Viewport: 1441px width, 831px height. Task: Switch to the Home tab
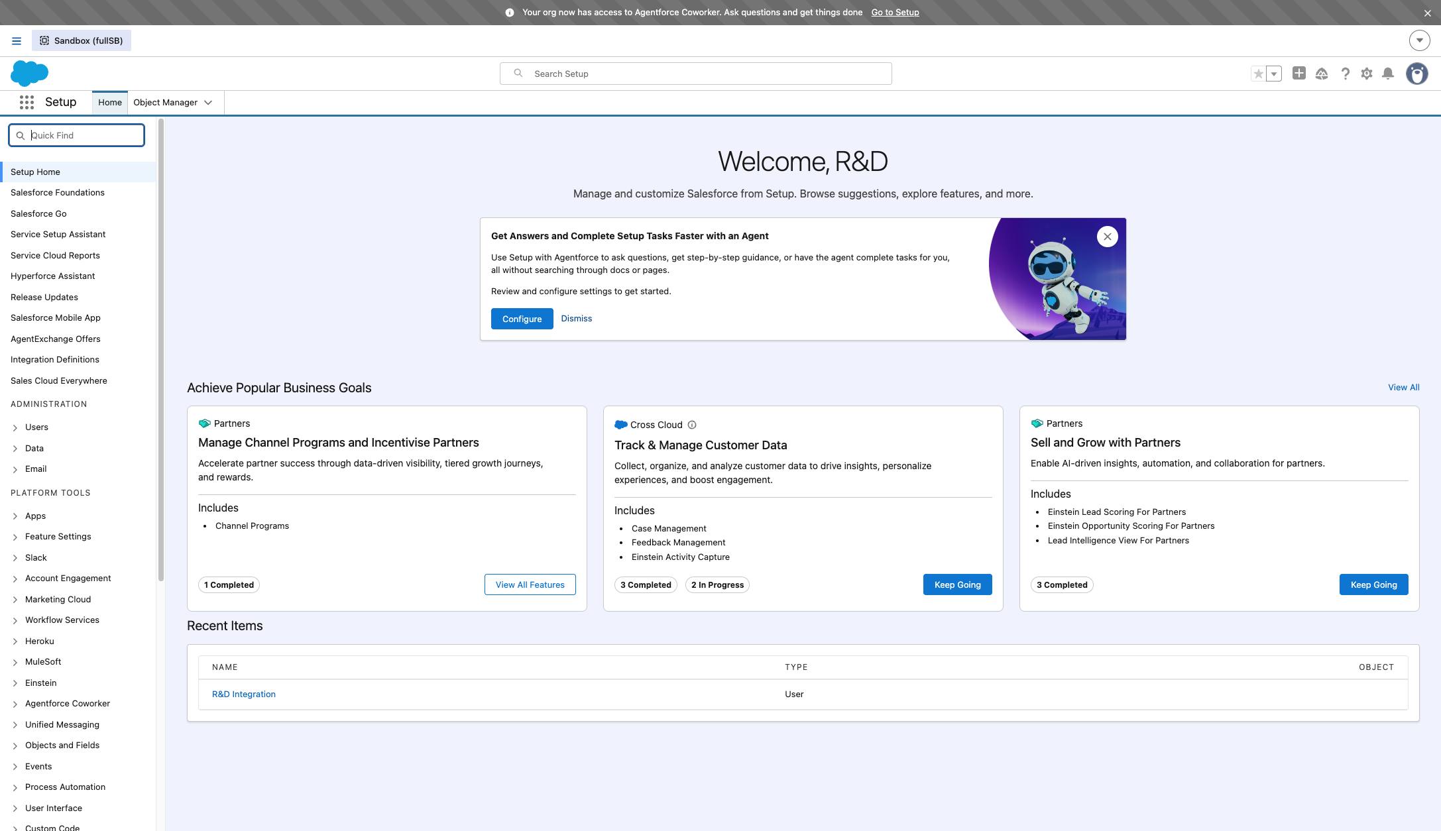[x=110, y=102]
